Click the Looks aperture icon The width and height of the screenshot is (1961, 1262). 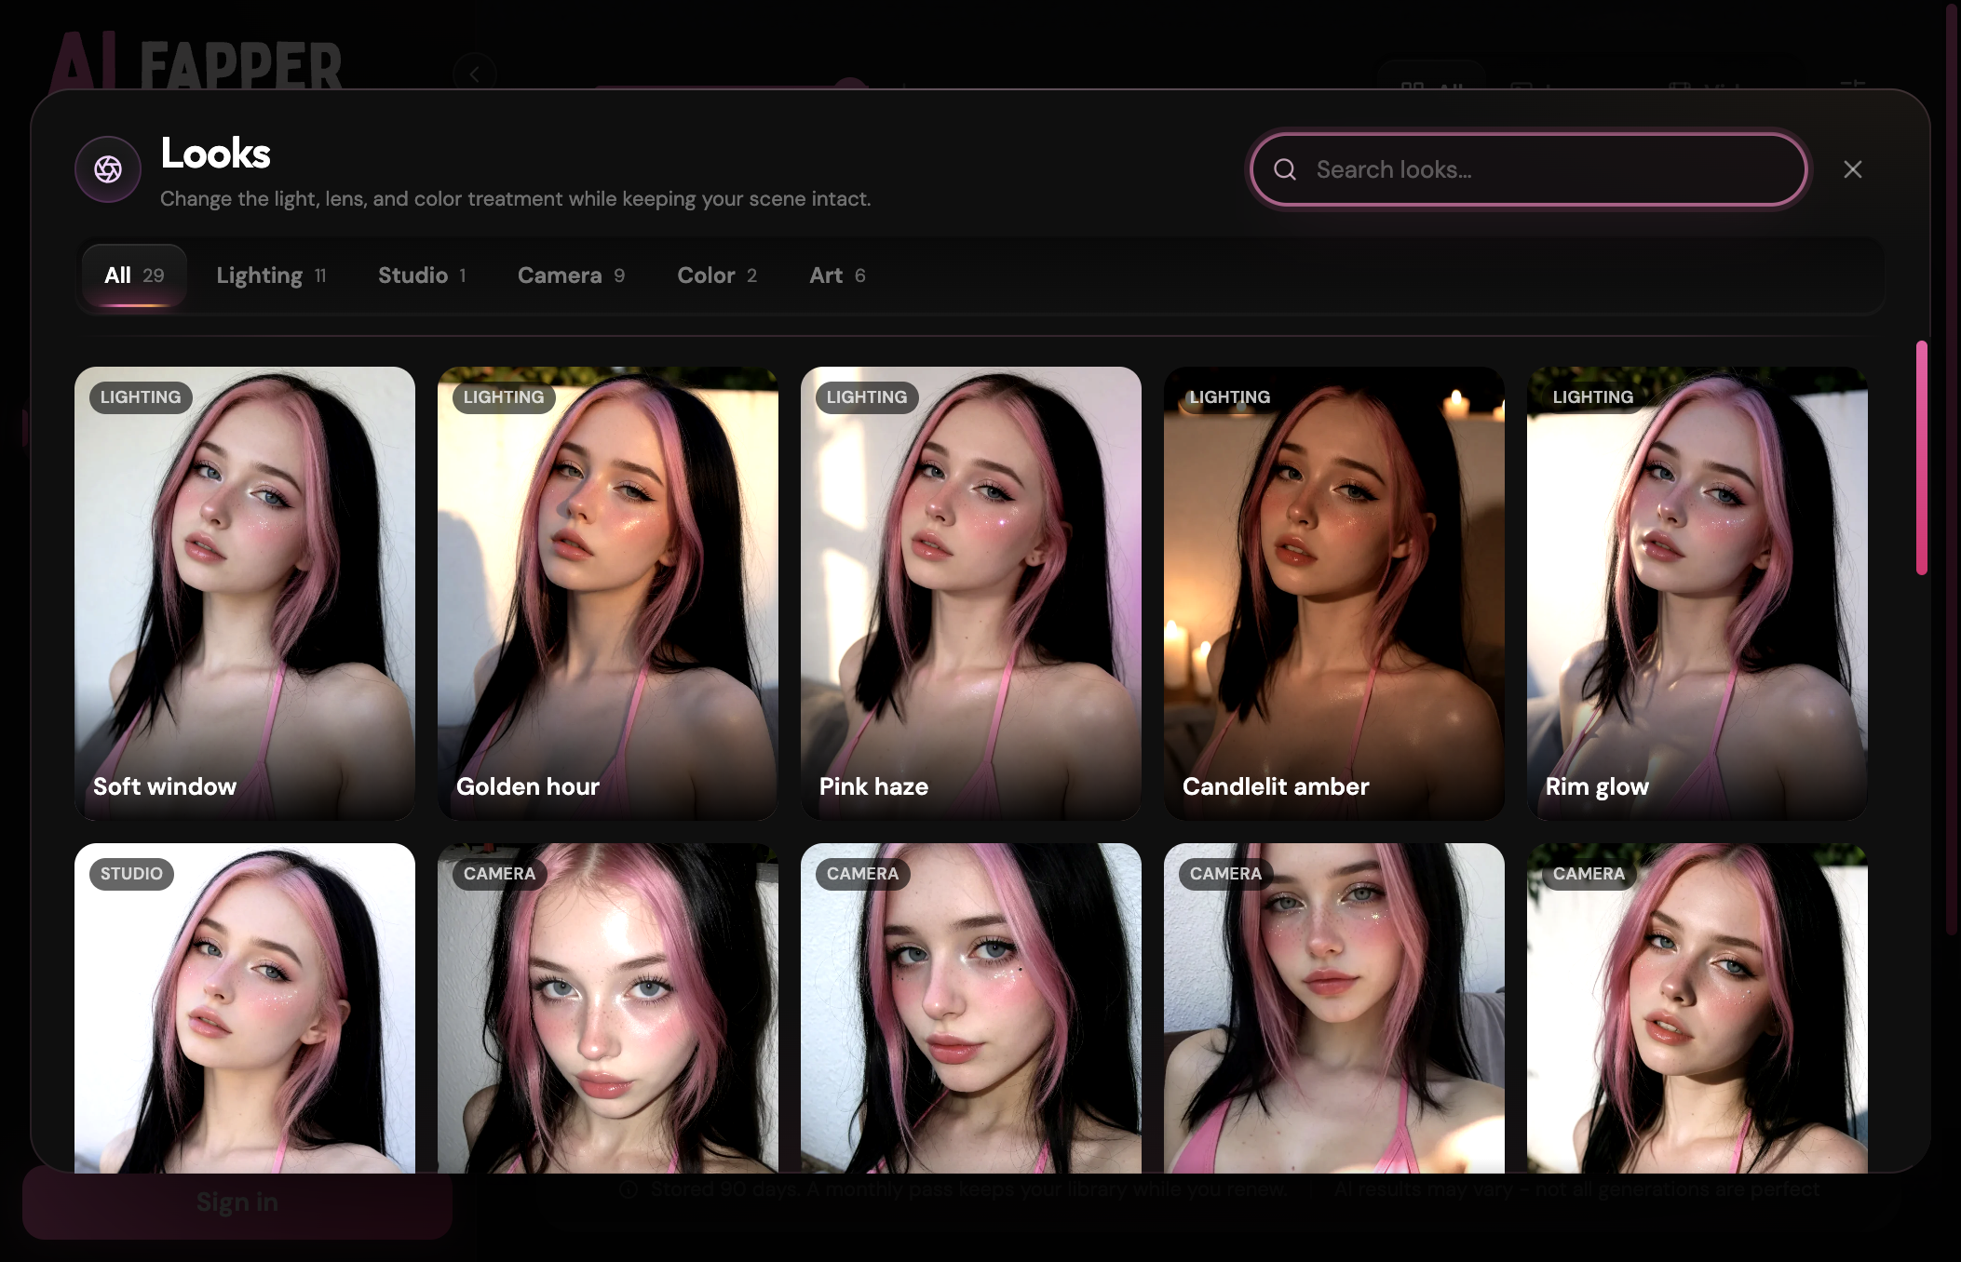point(108,169)
